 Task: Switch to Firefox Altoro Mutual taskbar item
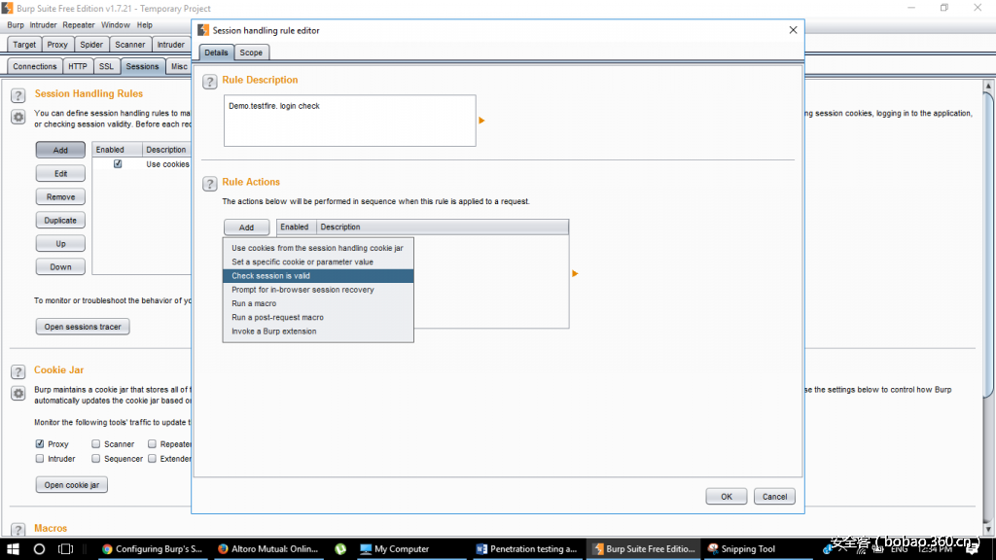point(267,548)
